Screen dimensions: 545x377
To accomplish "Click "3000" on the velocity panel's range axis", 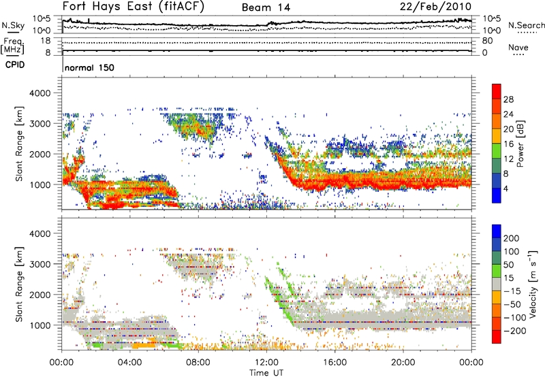I will click(x=40, y=264).
